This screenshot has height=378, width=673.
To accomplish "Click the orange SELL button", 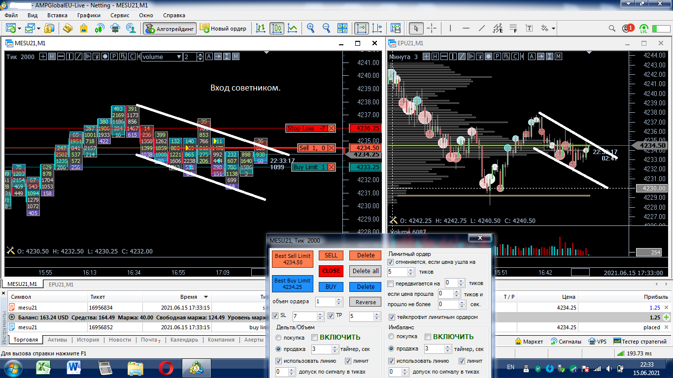I will (331, 255).
